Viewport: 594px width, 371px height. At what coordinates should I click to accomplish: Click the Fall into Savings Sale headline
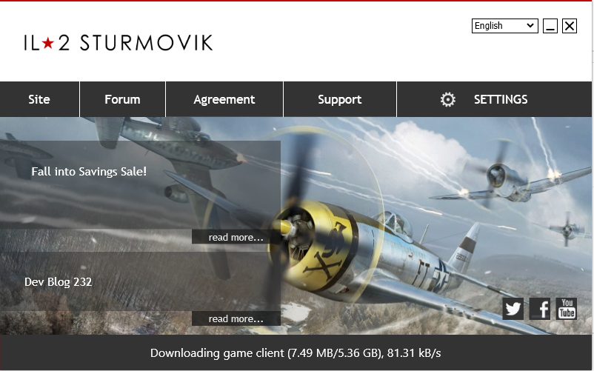tap(89, 172)
